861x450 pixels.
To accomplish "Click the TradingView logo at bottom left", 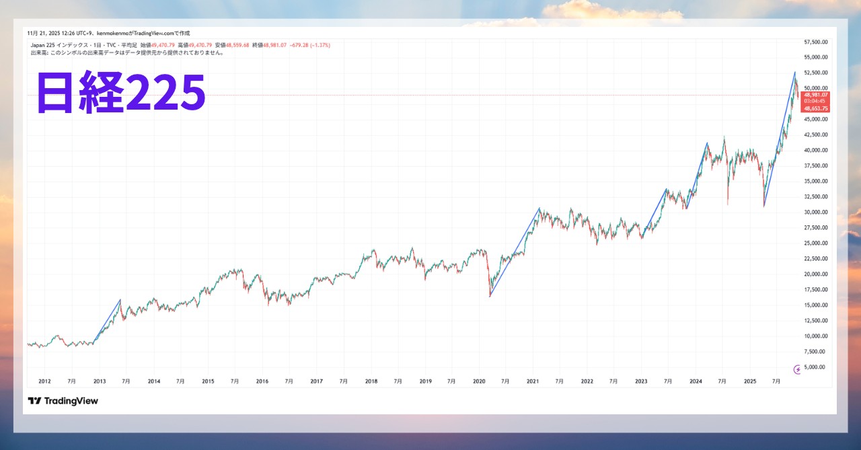I will coord(63,401).
